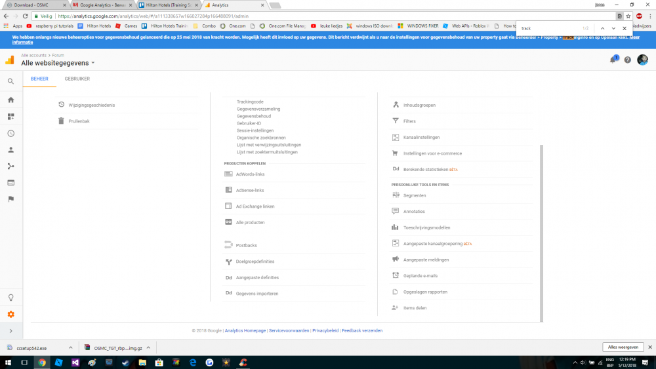Open the Behavior icon in sidebar
The width and height of the screenshot is (656, 369).
point(11,183)
